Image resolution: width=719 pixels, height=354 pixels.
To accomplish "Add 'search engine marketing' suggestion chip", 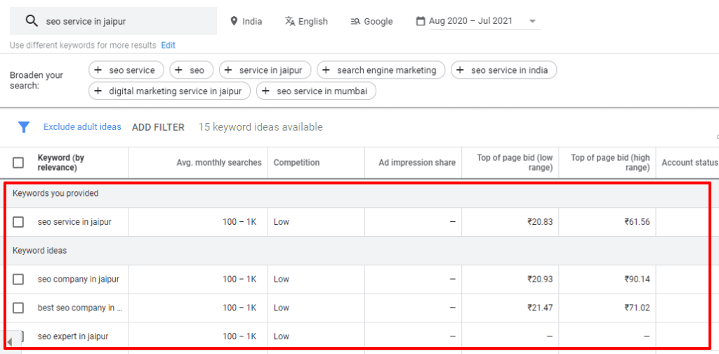I will click(381, 70).
